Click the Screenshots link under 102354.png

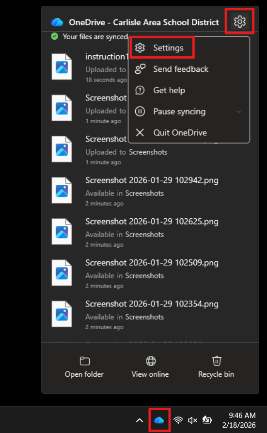point(144,317)
